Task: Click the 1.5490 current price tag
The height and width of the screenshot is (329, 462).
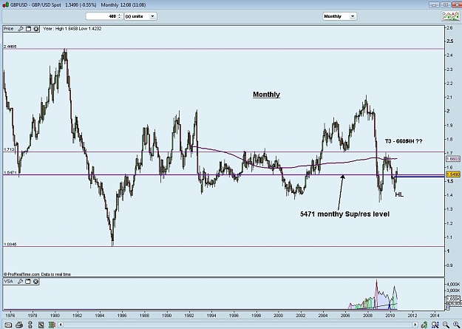Action: point(453,174)
